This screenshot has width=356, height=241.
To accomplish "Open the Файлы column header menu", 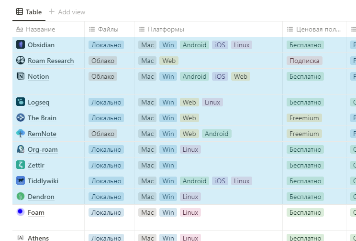I will click(x=109, y=29).
